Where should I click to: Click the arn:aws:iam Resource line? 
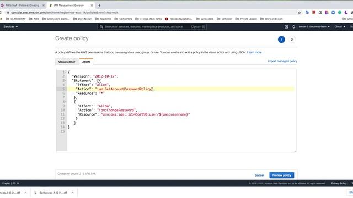click(133, 114)
